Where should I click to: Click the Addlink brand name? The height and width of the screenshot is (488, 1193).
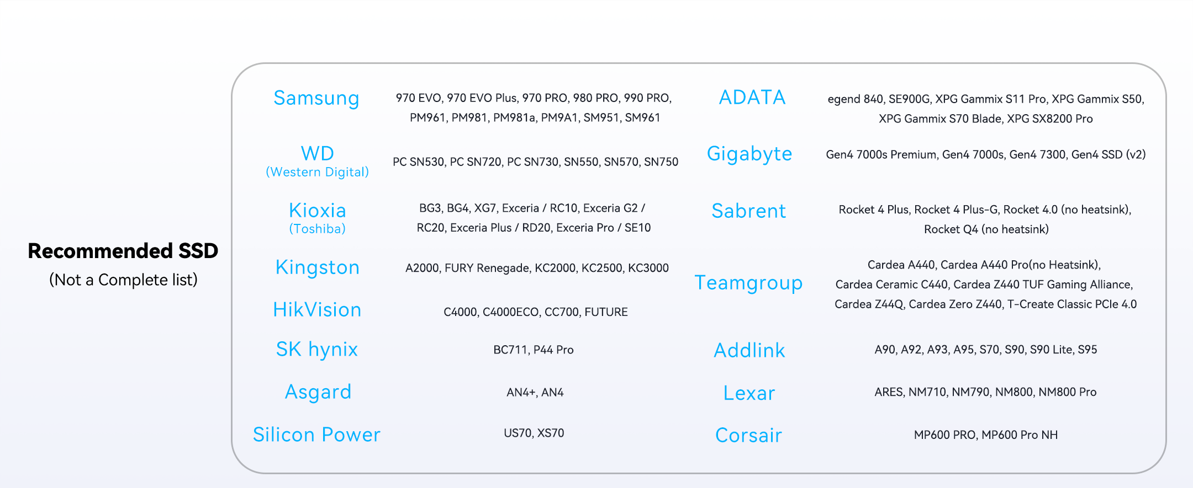tap(749, 351)
